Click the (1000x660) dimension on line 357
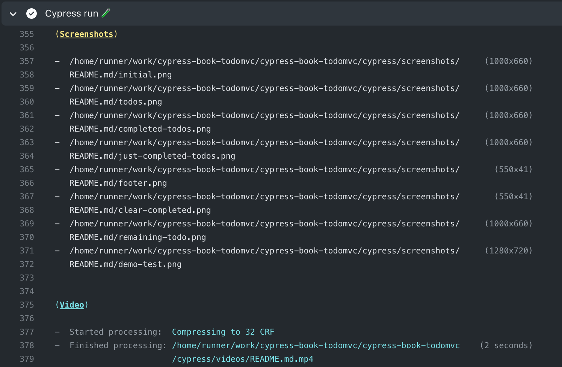 pyautogui.click(x=509, y=61)
